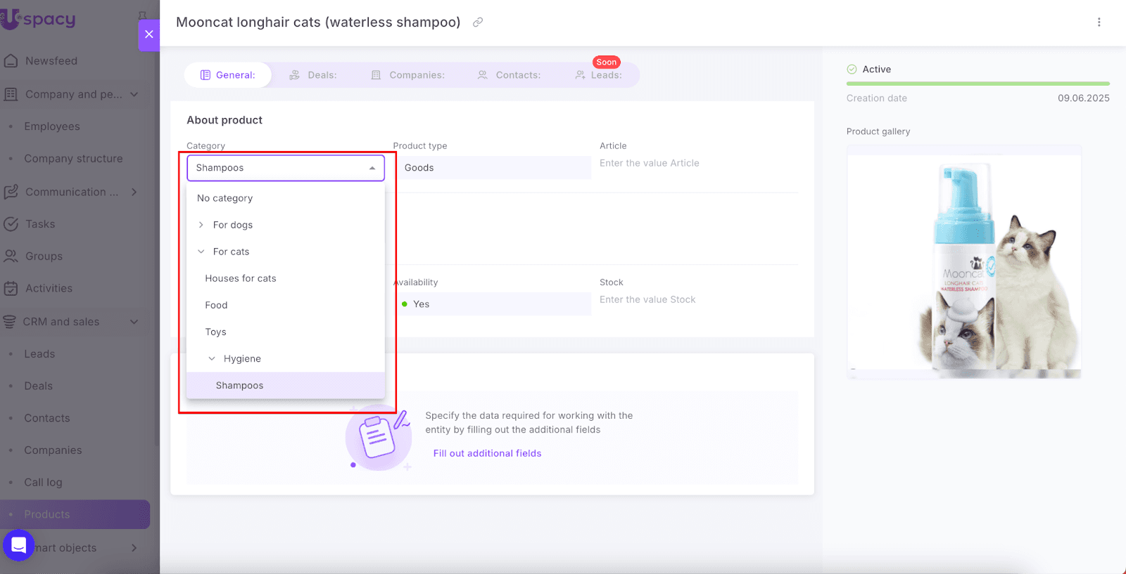Open the three-dot options menu
The image size is (1126, 574).
[x=1099, y=22]
